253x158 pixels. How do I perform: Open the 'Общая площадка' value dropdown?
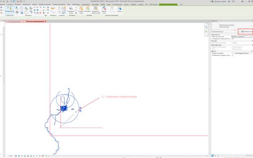242,53
